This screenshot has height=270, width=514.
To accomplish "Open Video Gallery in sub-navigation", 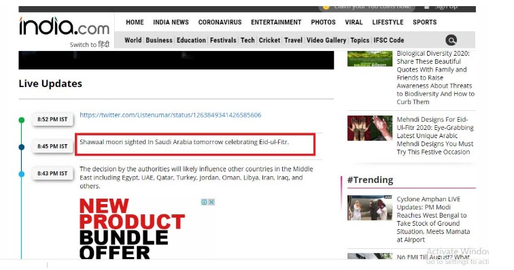I will pos(326,40).
